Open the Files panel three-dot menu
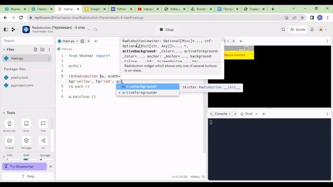 [x=49, y=49]
